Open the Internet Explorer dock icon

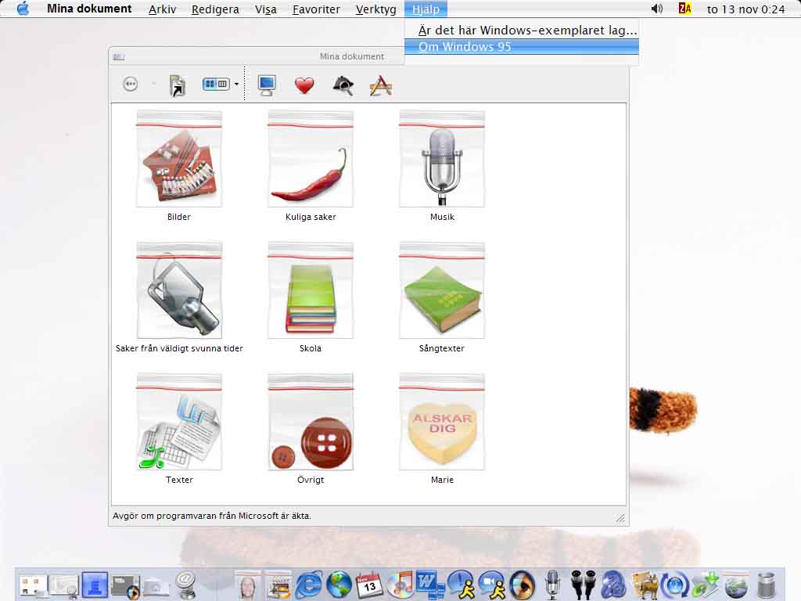click(308, 585)
